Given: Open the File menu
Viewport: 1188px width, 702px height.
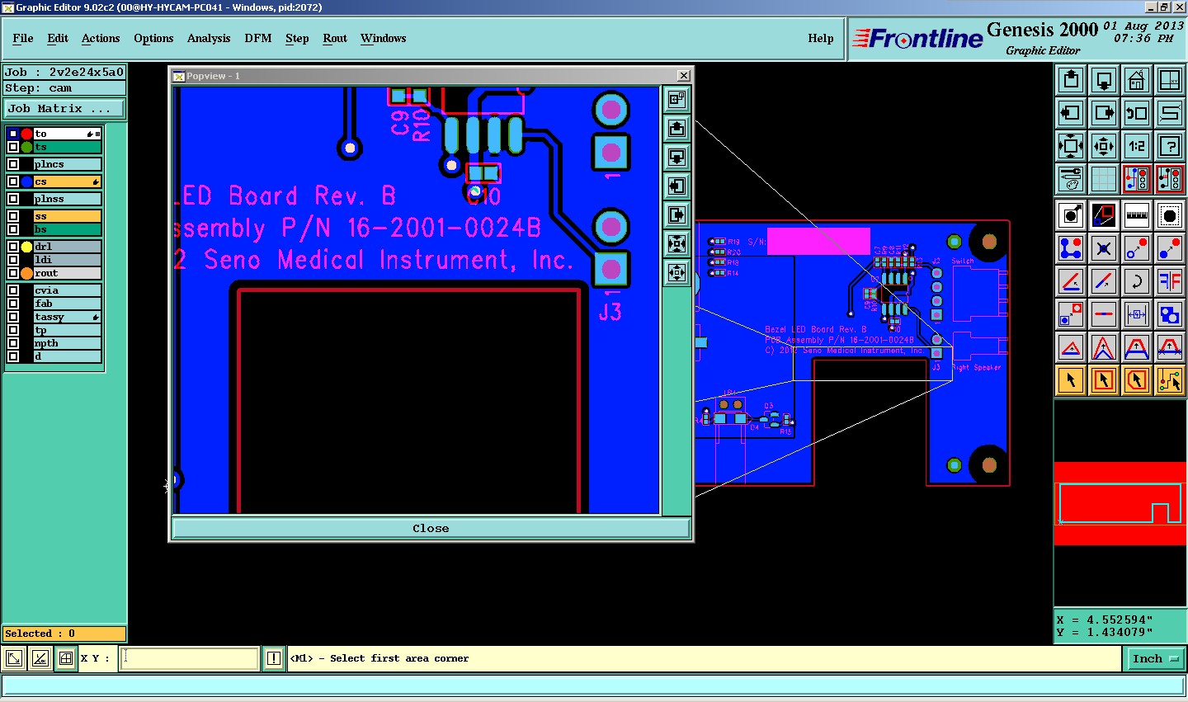Looking at the screenshot, I should [x=23, y=38].
